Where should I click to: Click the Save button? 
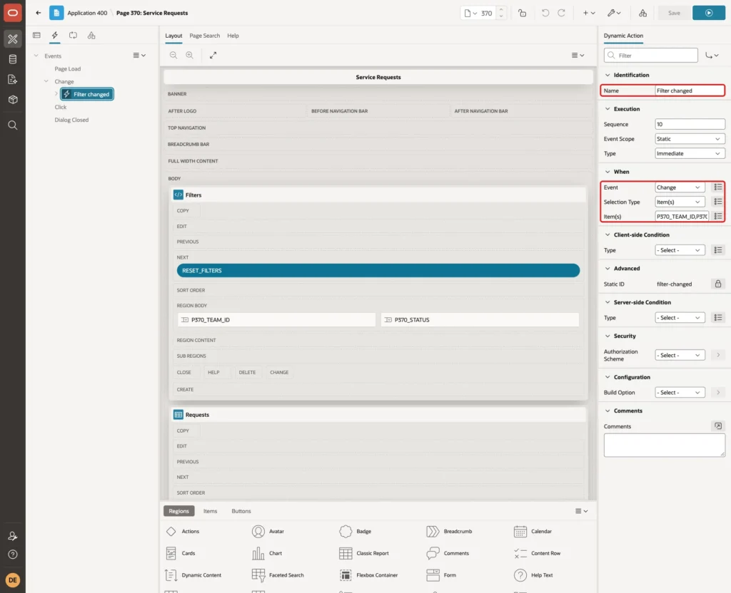coord(674,13)
